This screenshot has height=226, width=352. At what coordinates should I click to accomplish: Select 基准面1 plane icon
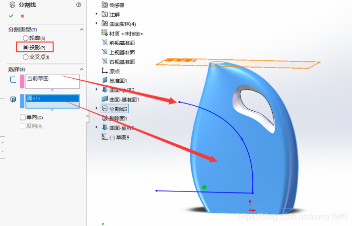(105, 80)
